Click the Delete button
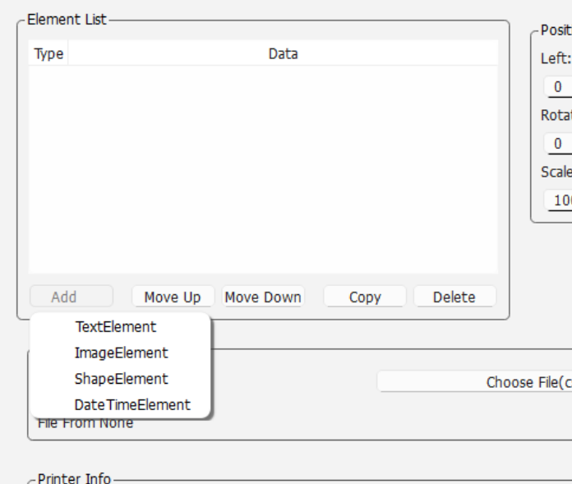The width and height of the screenshot is (572, 484). click(454, 297)
